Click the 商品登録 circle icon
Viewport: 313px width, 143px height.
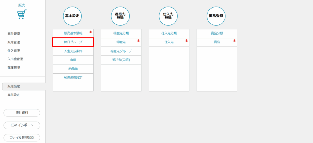216,16
